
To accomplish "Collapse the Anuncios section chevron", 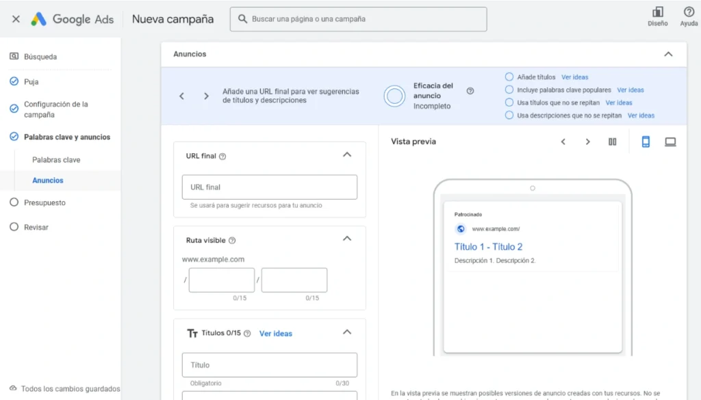I will [668, 54].
